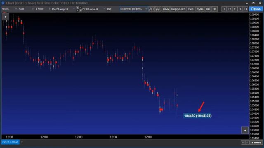Viewport: 264px width, 148px height.
Task: Activate the Лупа magnifier tool
Action: [x=200, y=9]
